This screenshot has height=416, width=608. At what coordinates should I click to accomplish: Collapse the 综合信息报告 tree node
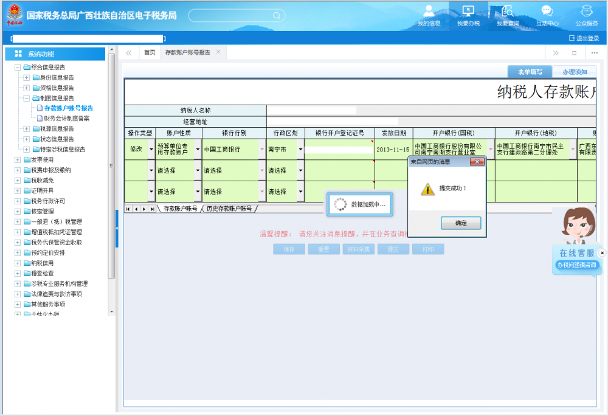click(18, 68)
